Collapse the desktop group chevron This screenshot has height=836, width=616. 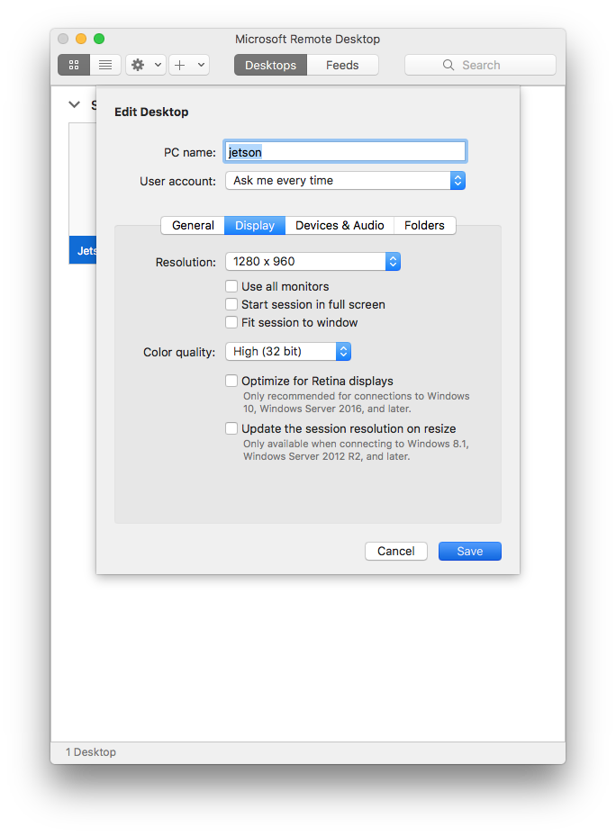74,104
